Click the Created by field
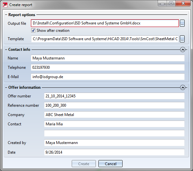This screenshot has width=193, height=171. [x=114, y=143]
